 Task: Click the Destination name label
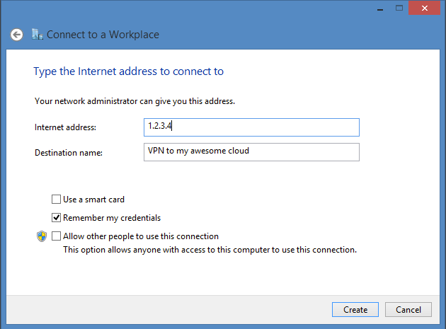[69, 152]
